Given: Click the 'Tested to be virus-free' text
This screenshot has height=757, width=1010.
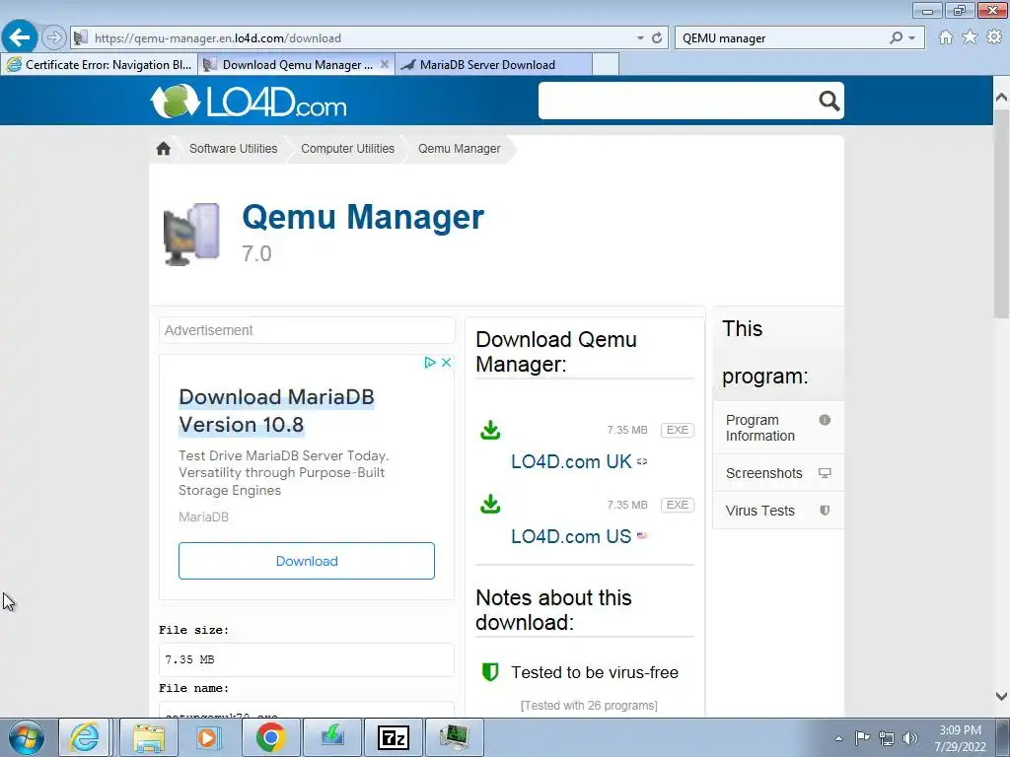Looking at the screenshot, I should [x=595, y=672].
